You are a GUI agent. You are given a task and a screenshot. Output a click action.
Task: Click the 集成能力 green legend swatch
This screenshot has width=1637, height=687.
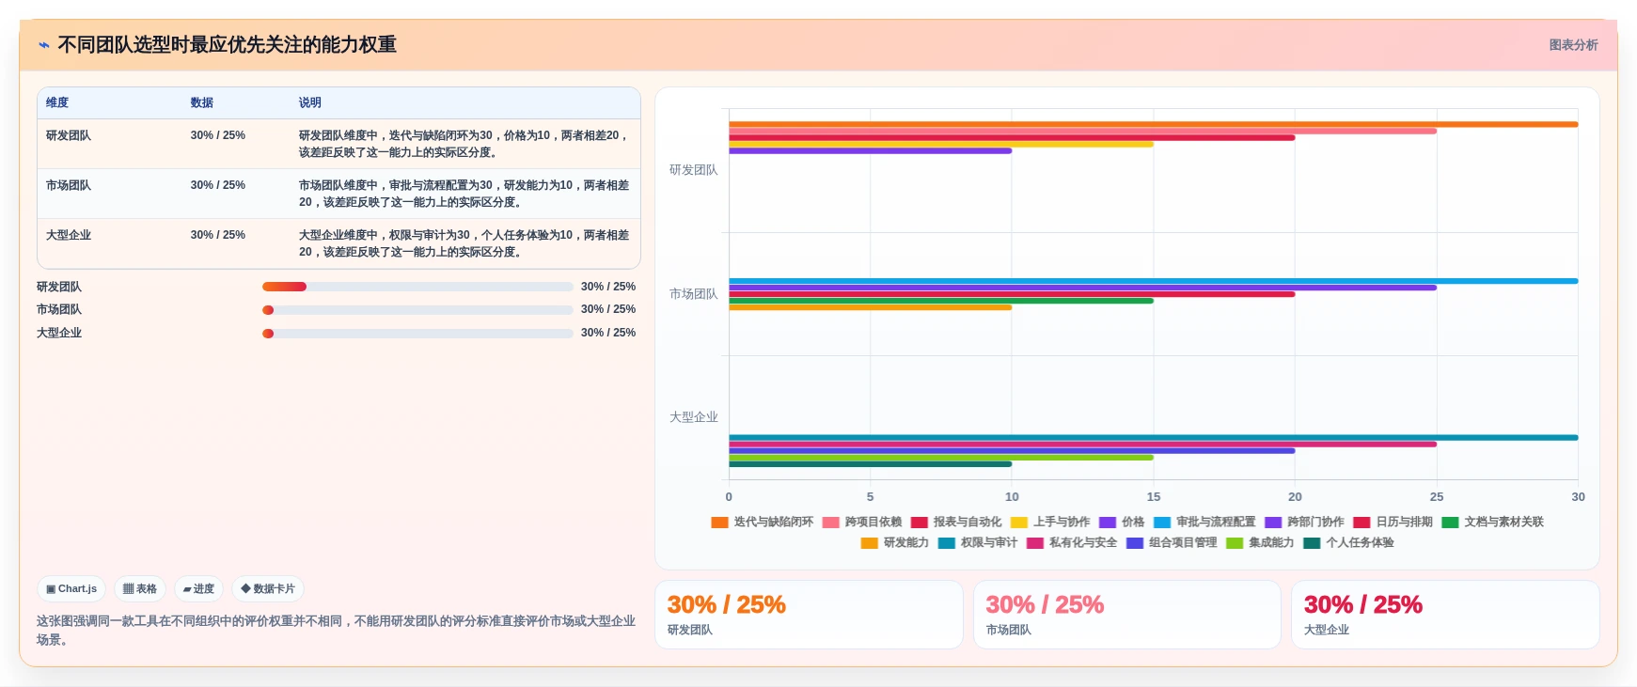[1235, 543]
